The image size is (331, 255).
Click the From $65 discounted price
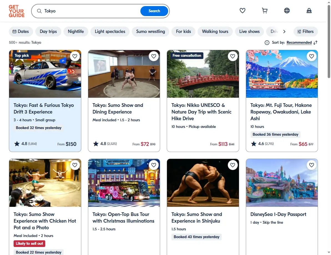tap(302, 144)
